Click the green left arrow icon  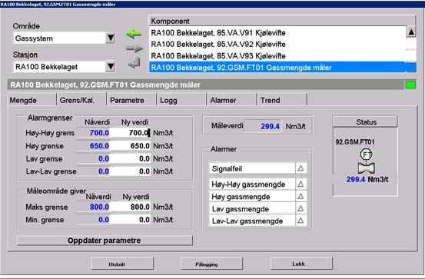(134, 34)
